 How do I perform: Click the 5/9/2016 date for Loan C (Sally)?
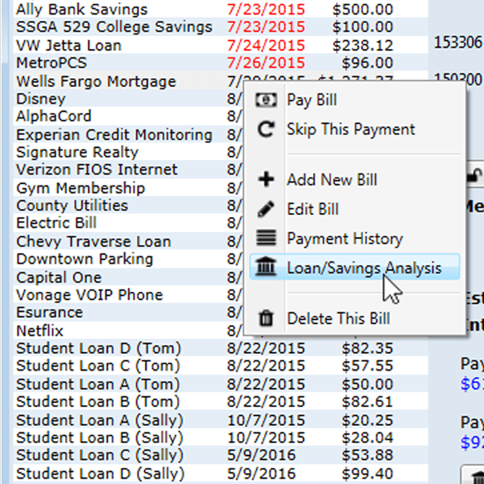(x=261, y=455)
